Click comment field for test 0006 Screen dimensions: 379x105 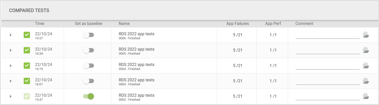(327, 36)
